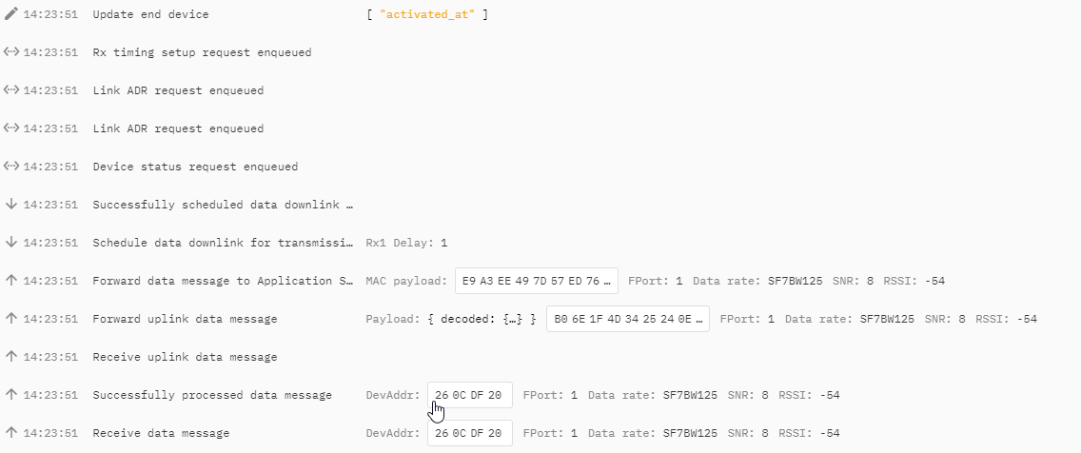Screen dimensions: 1081x453
Task: Click the pencil icon beside Update end device
Action: click(11, 14)
